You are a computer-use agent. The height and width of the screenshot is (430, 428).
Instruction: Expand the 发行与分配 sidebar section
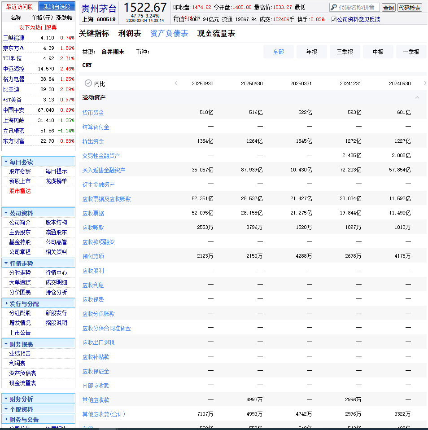point(5,303)
